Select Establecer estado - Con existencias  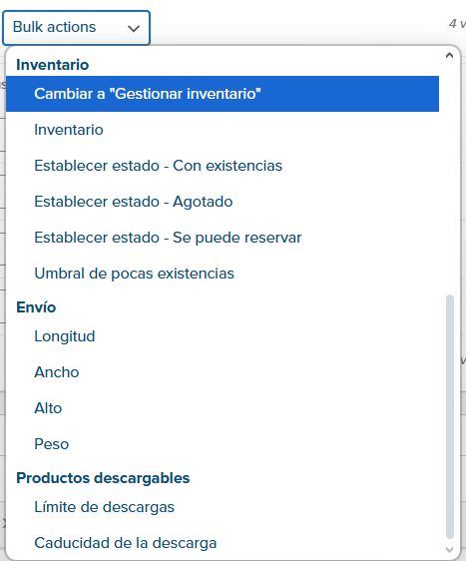[x=223, y=166]
